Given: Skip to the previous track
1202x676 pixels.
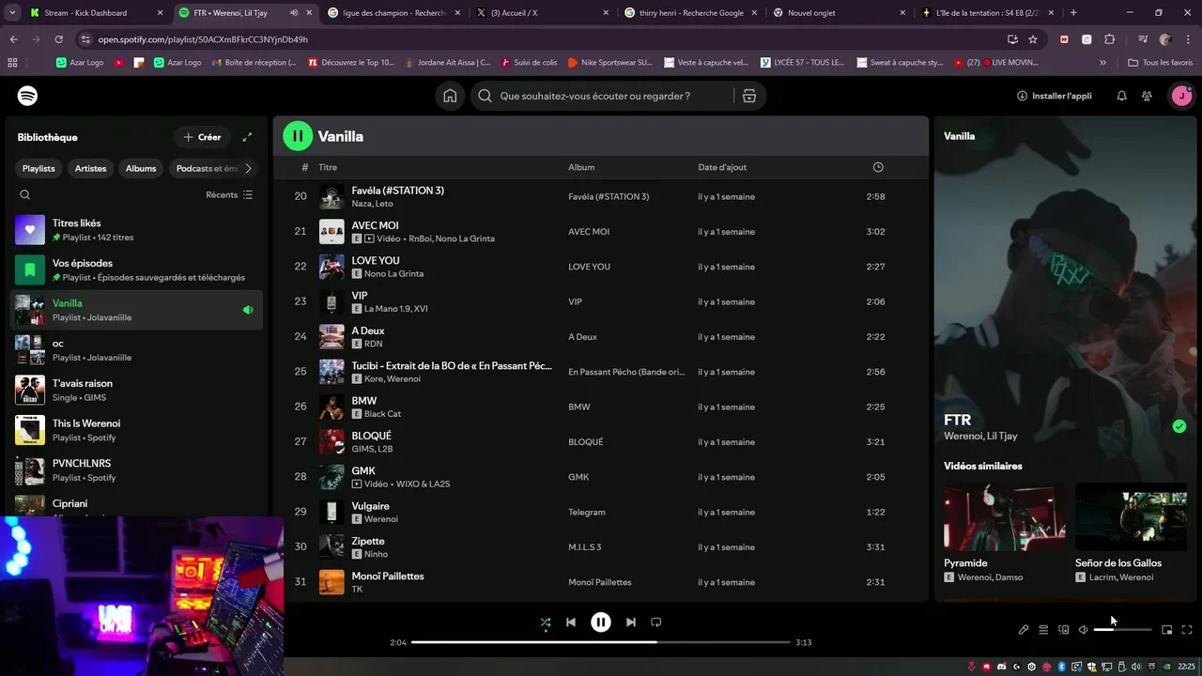Looking at the screenshot, I should point(571,622).
